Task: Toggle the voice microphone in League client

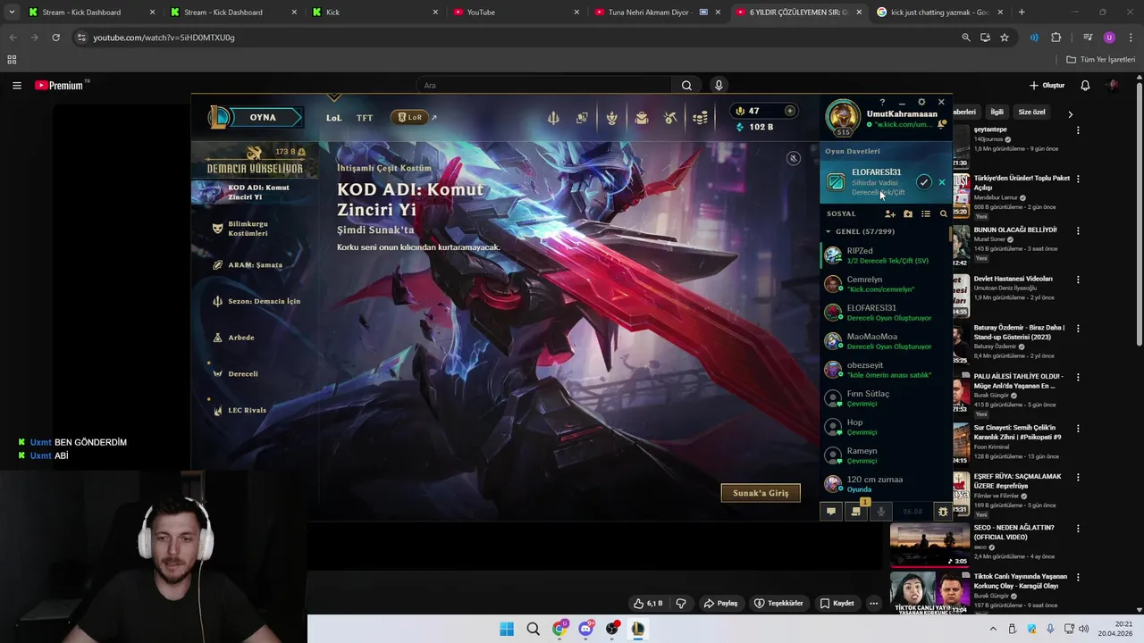Action: click(x=880, y=512)
